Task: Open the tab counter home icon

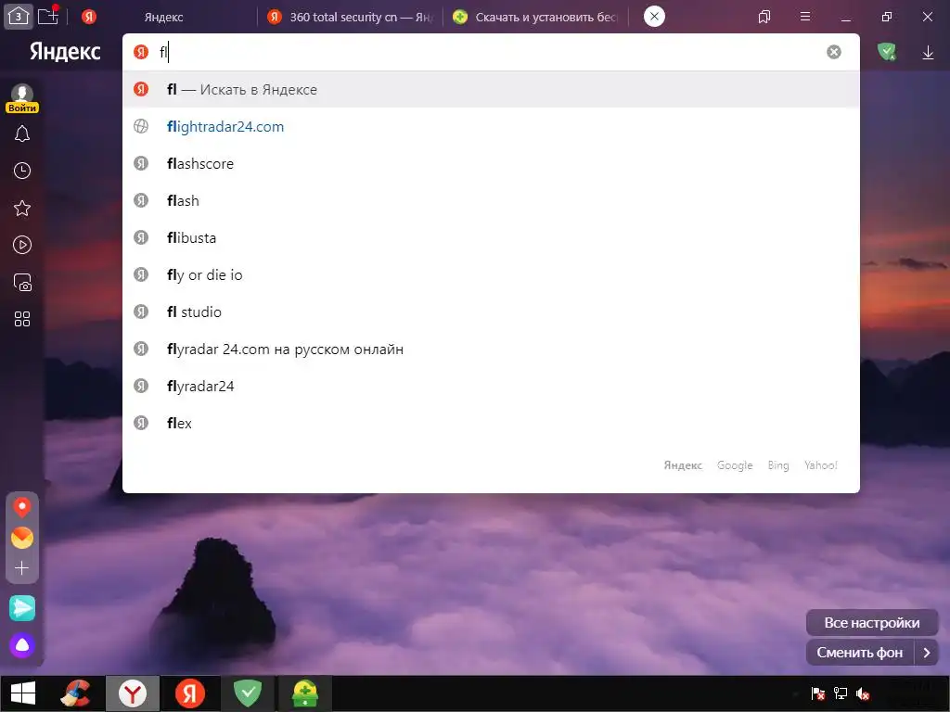Action: click(x=19, y=17)
